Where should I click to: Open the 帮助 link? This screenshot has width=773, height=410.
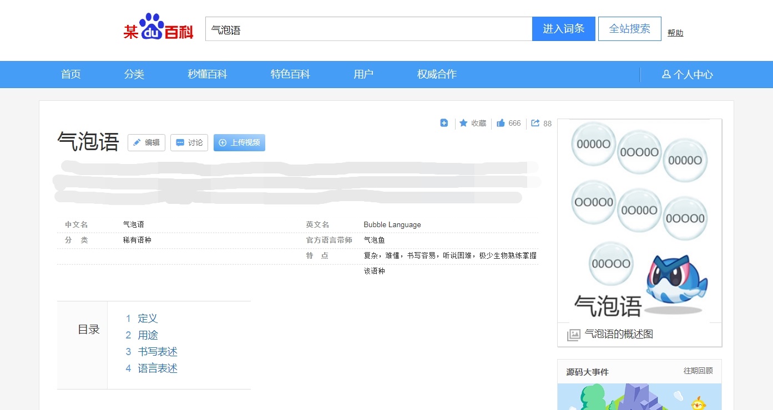point(675,33)
